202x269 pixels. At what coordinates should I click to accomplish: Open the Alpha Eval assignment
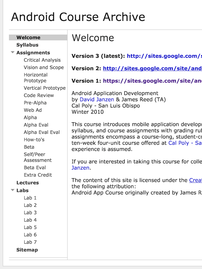click(x=36, y=125)
